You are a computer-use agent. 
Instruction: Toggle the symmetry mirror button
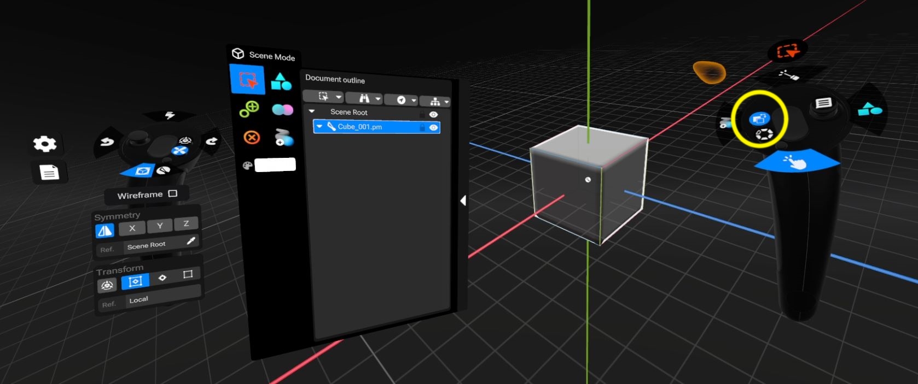[105, 231]
